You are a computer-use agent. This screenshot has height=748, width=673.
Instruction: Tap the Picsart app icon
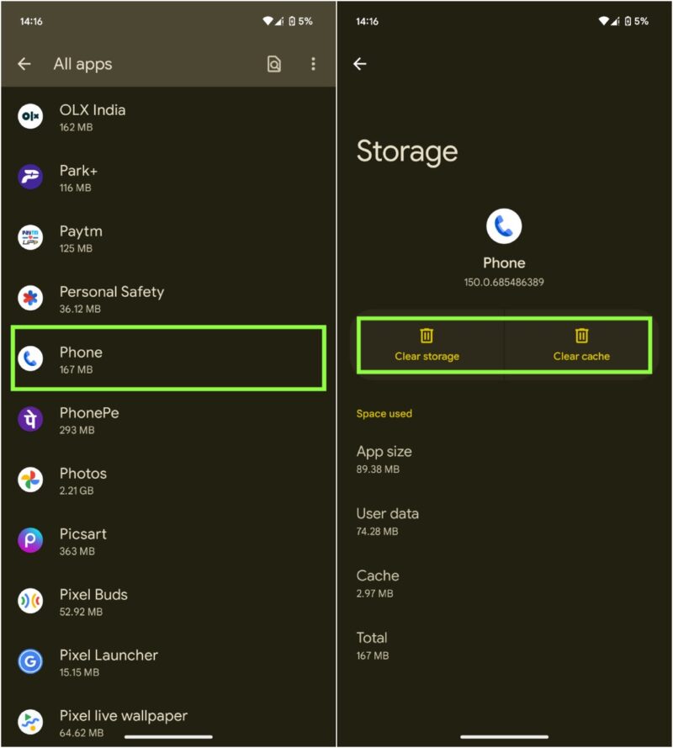(x=29, y=541)
